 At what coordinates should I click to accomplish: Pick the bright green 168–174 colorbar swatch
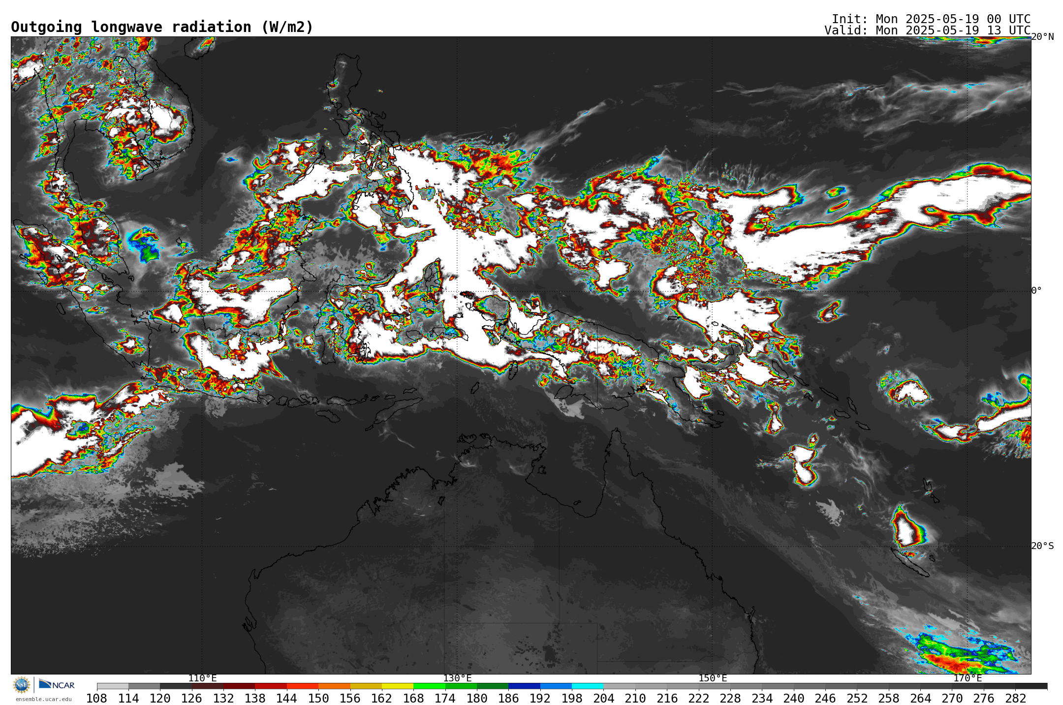[429, 686]
